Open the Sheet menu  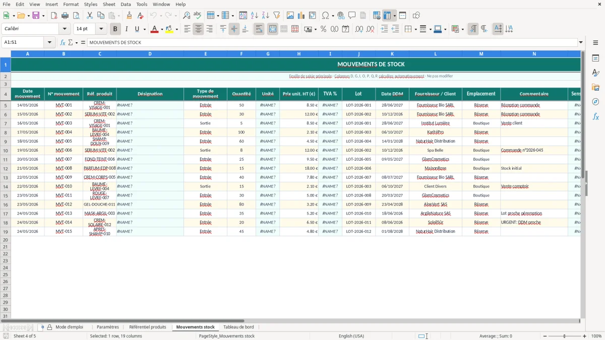tap(109, 4)
